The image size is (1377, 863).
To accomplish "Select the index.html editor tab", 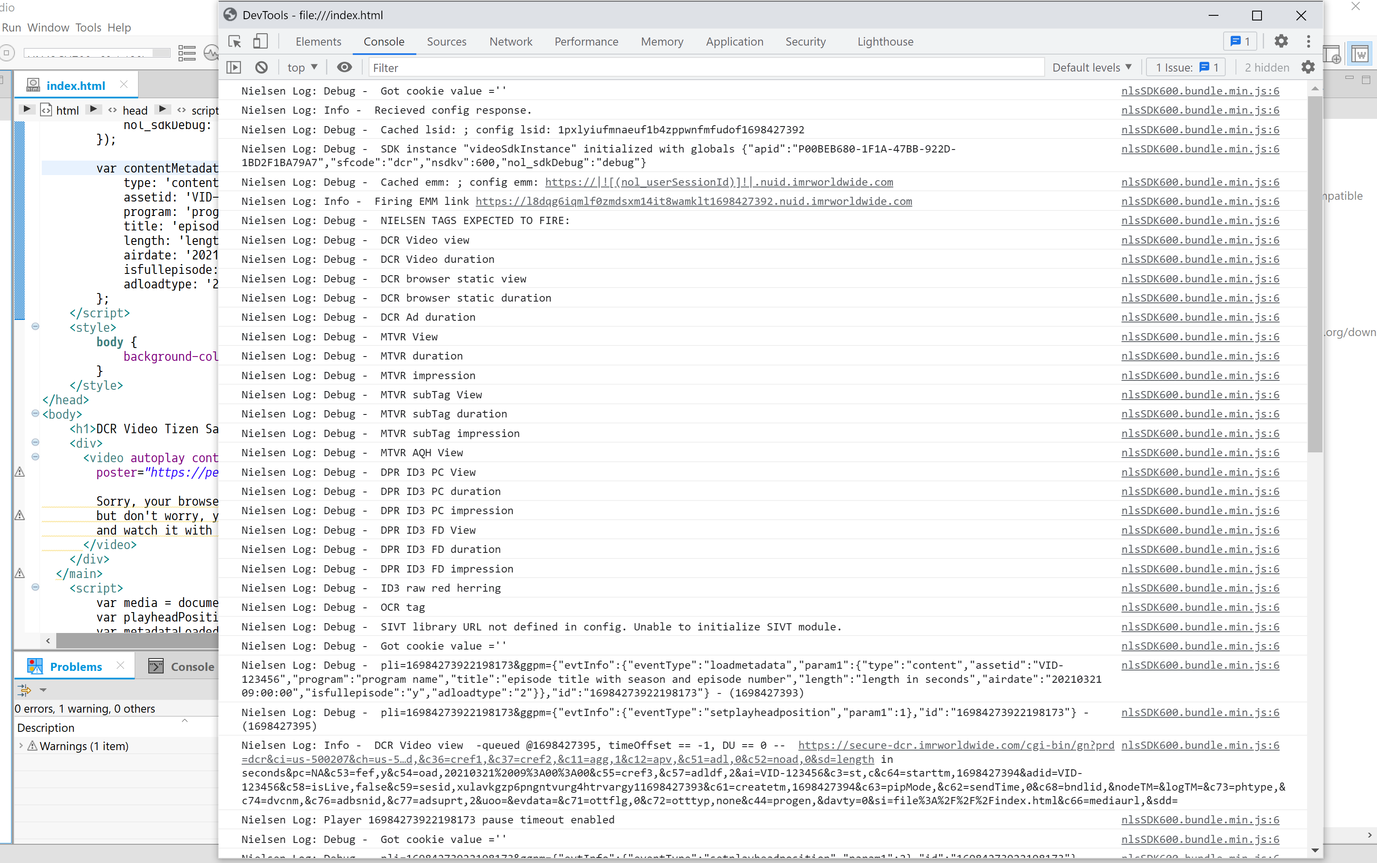I will coord(76,86).
